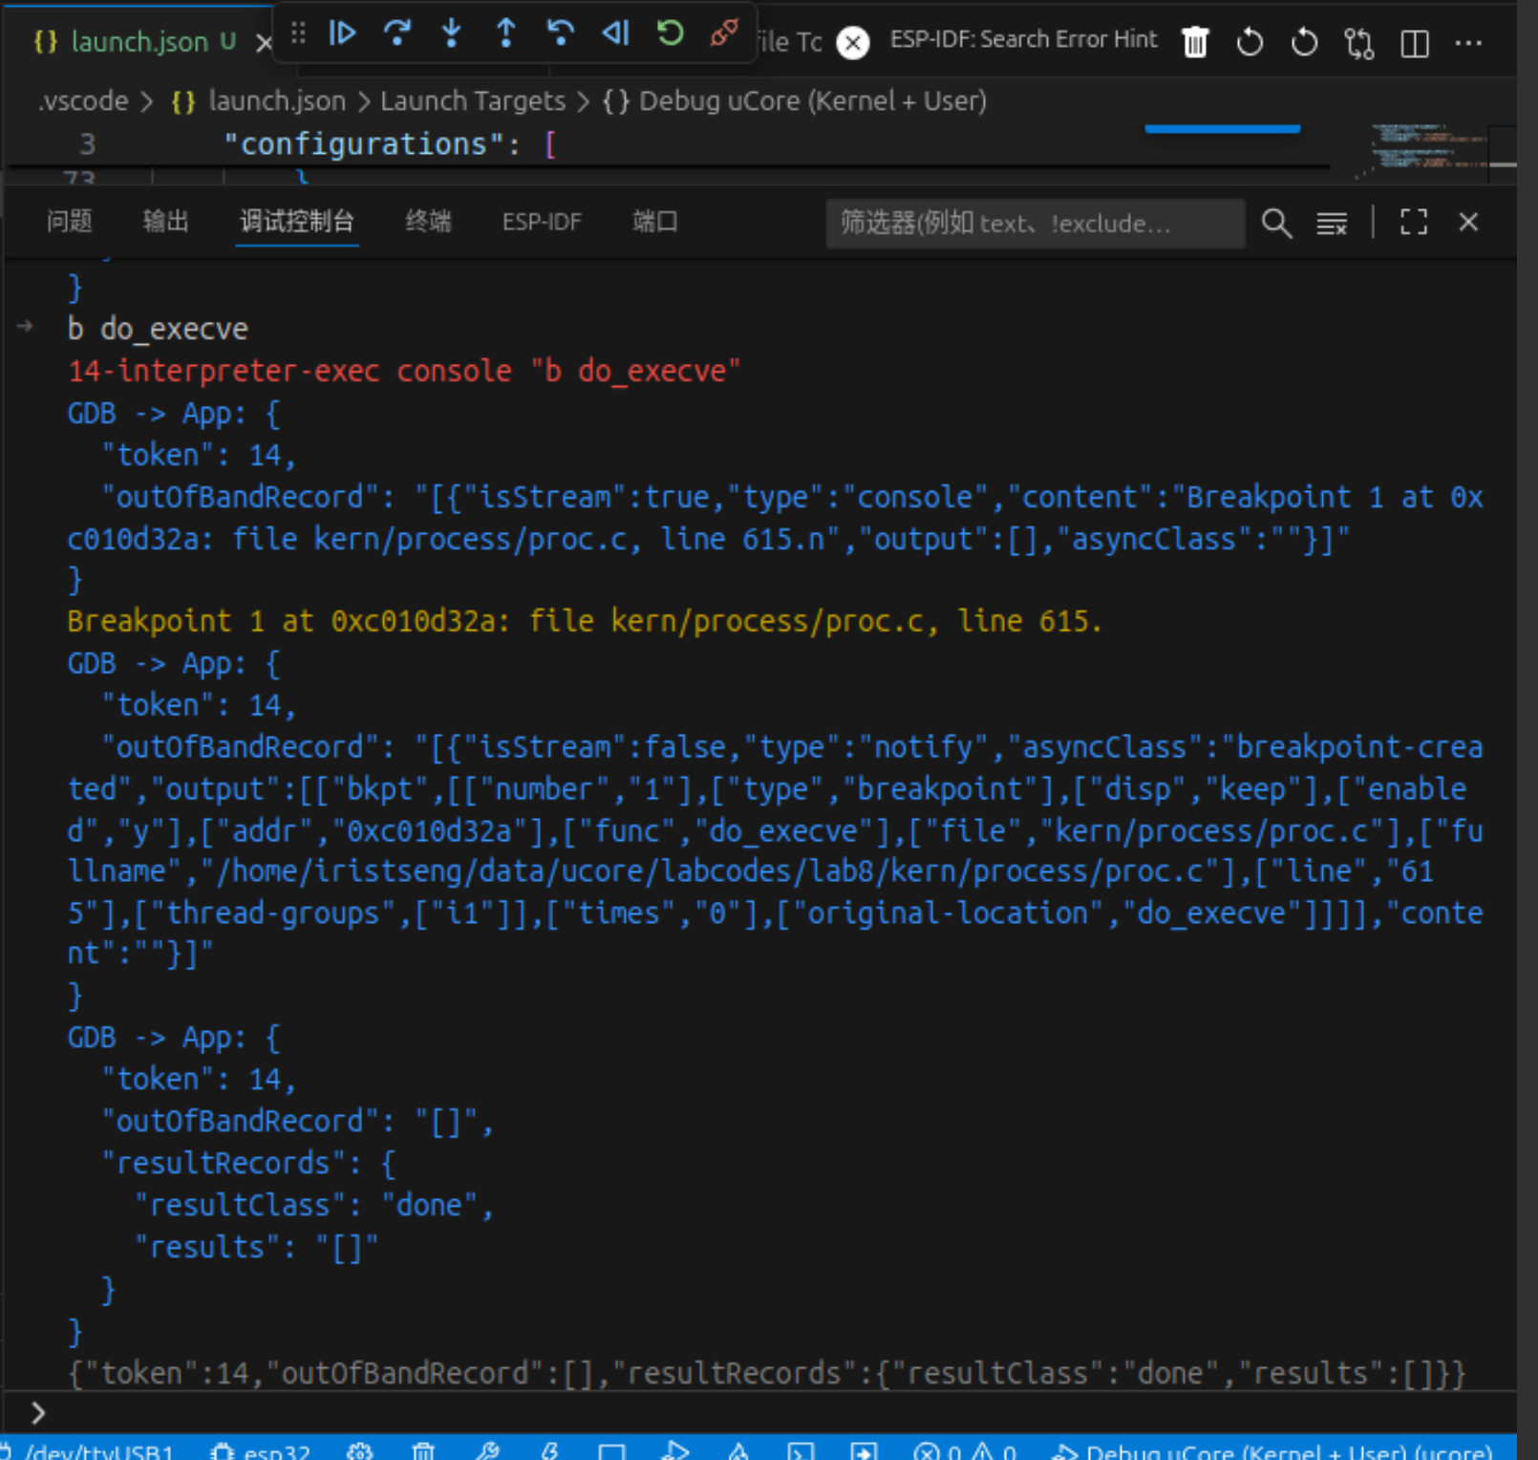Click the Reverse Continue debug icon
Viewport: 1538px width, 1460px height.
tap(615, 34)
